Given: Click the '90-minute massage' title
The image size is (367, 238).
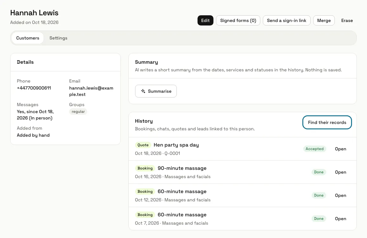Looking at the screenshot, I should coord(182,168).
